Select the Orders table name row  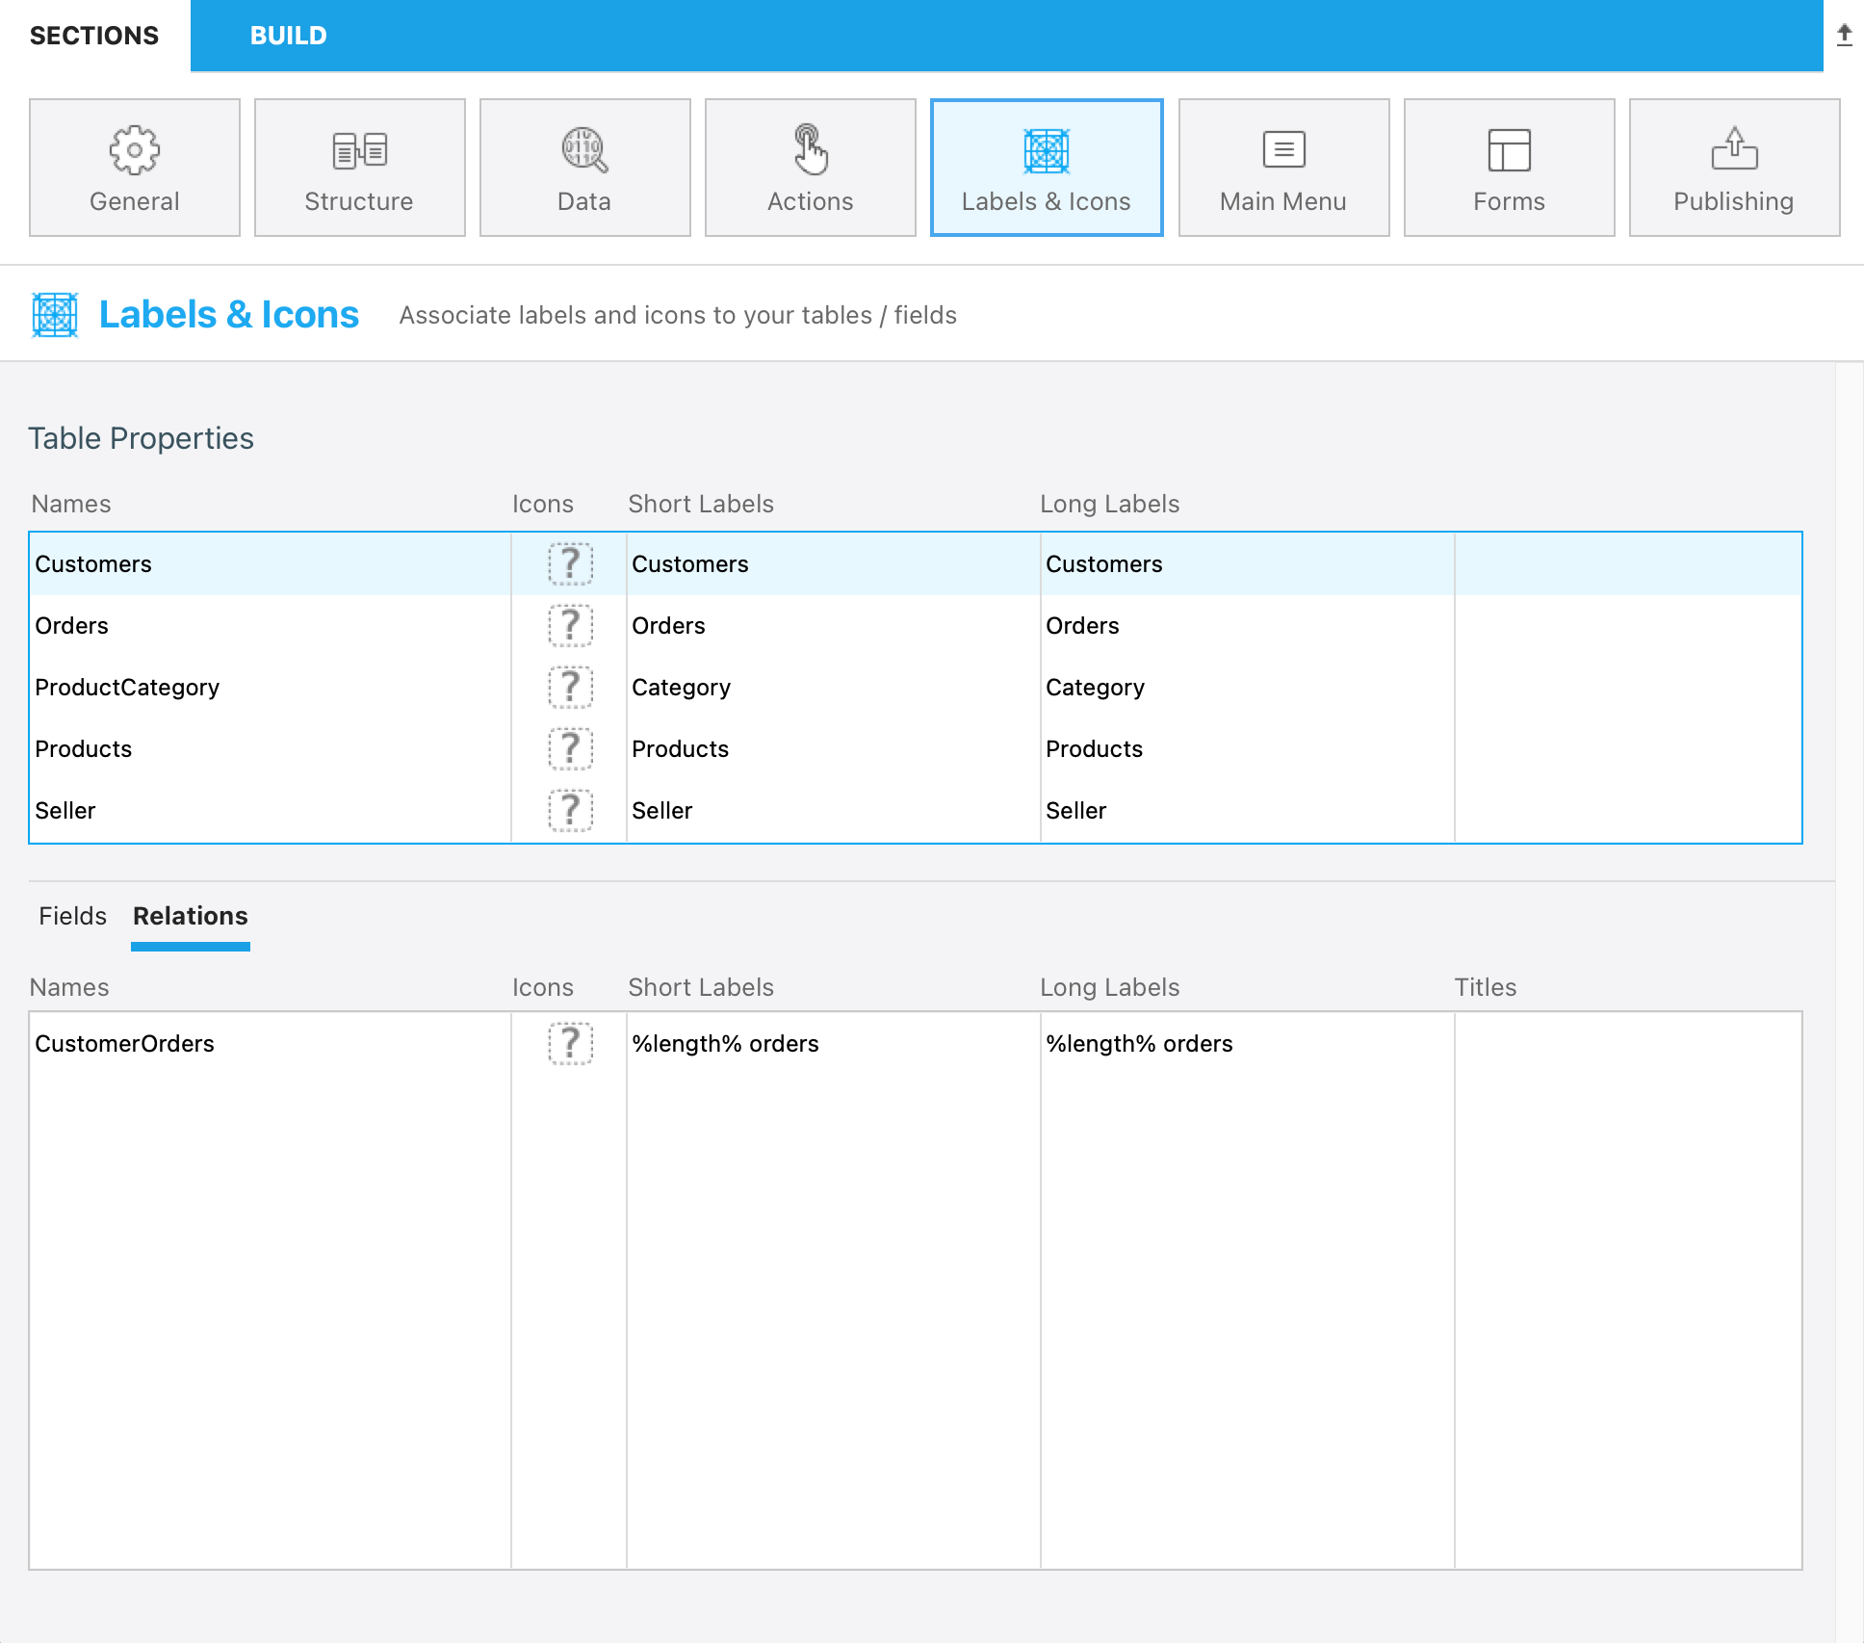(x=270, y=625)
